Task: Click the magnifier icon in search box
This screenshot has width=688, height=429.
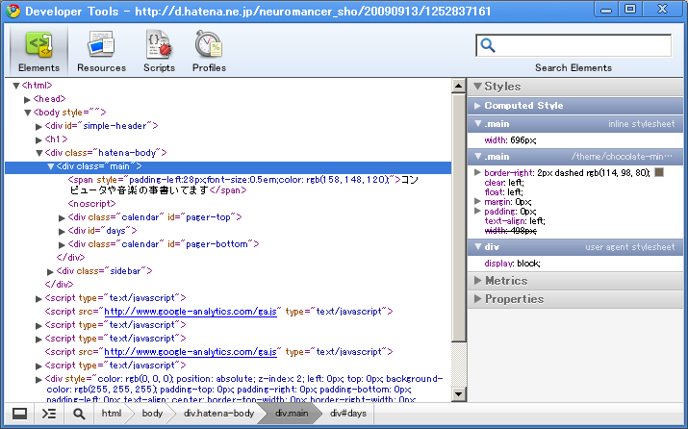Action: [x=488, y=45]
